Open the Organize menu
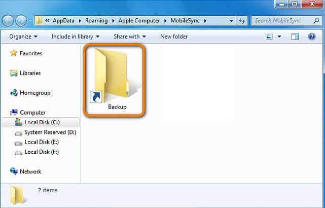The width and height of the screenshot is (325, 208). coord(23,37)
